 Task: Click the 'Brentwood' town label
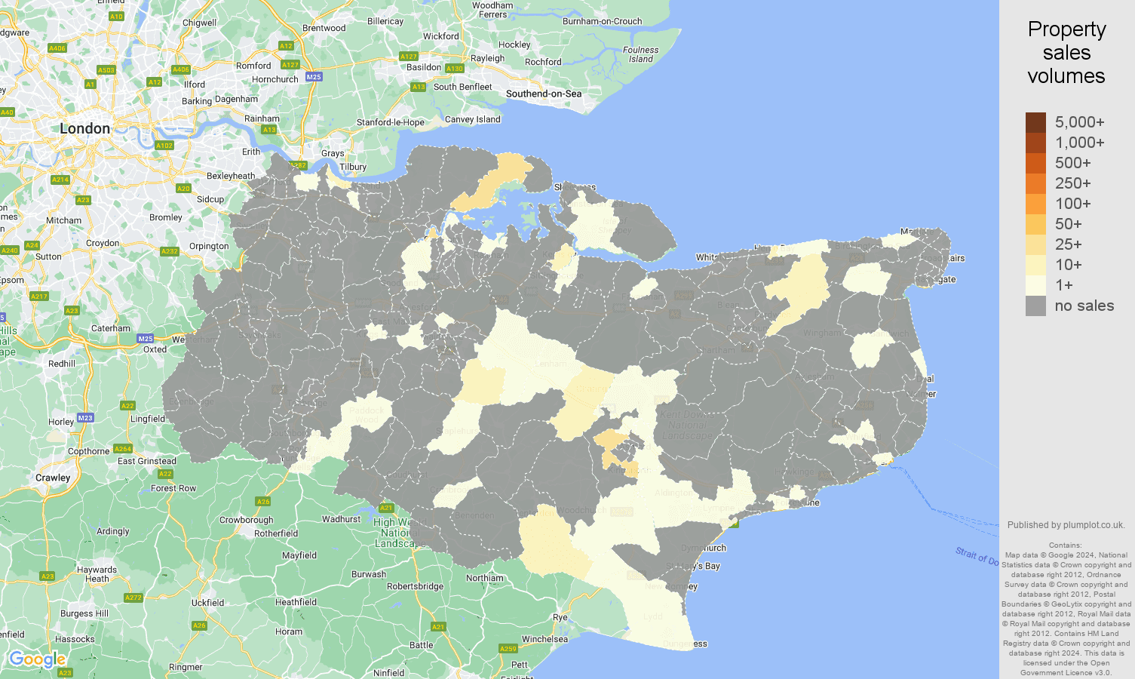pos(324,28)
